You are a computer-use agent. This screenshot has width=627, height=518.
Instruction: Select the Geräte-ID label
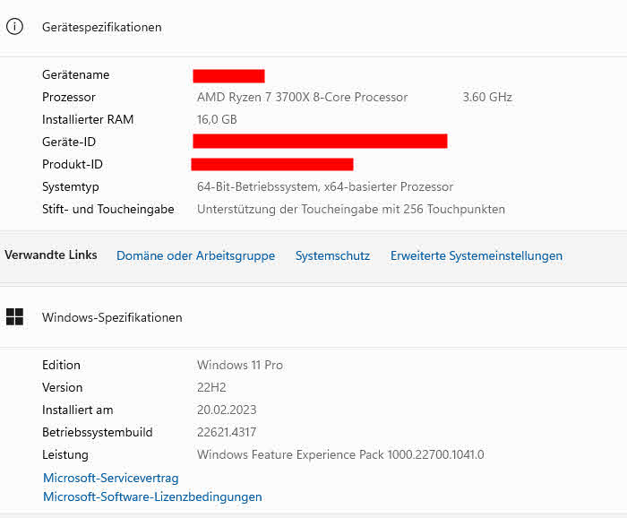69,142
